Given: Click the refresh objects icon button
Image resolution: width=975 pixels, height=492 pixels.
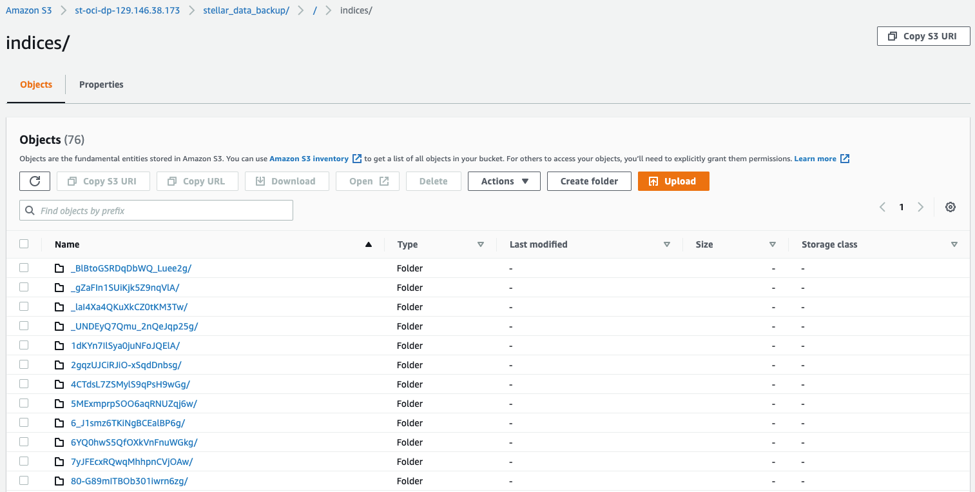Looking at the screenshot, I should pos(35,181).
